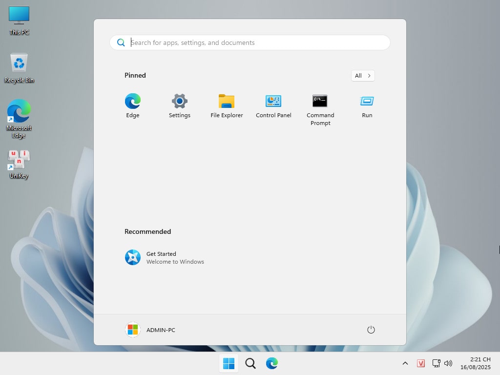Open the ADMIN-PC user account menu
The height and width of the screenshot is (375, 500).
point(150,330)
